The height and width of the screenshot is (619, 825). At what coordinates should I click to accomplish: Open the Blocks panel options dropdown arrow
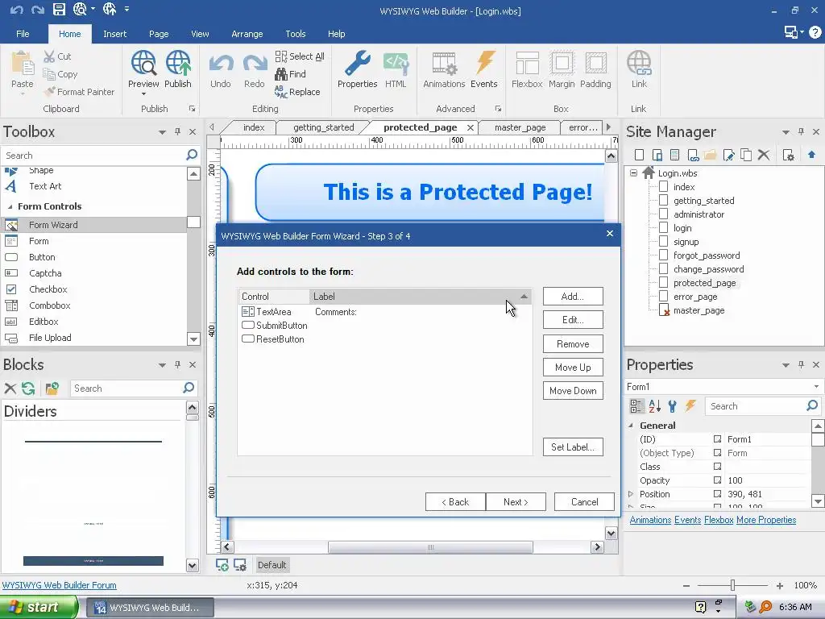[x=162, y=365]
